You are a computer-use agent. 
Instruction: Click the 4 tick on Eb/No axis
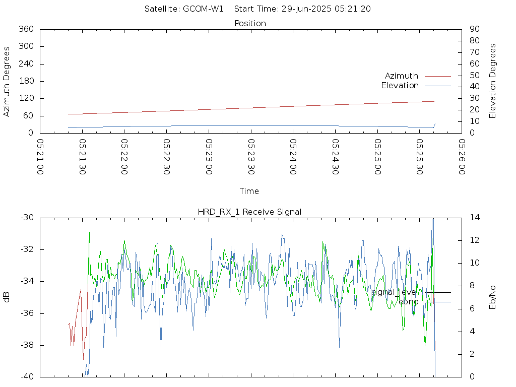pos(472,331)
